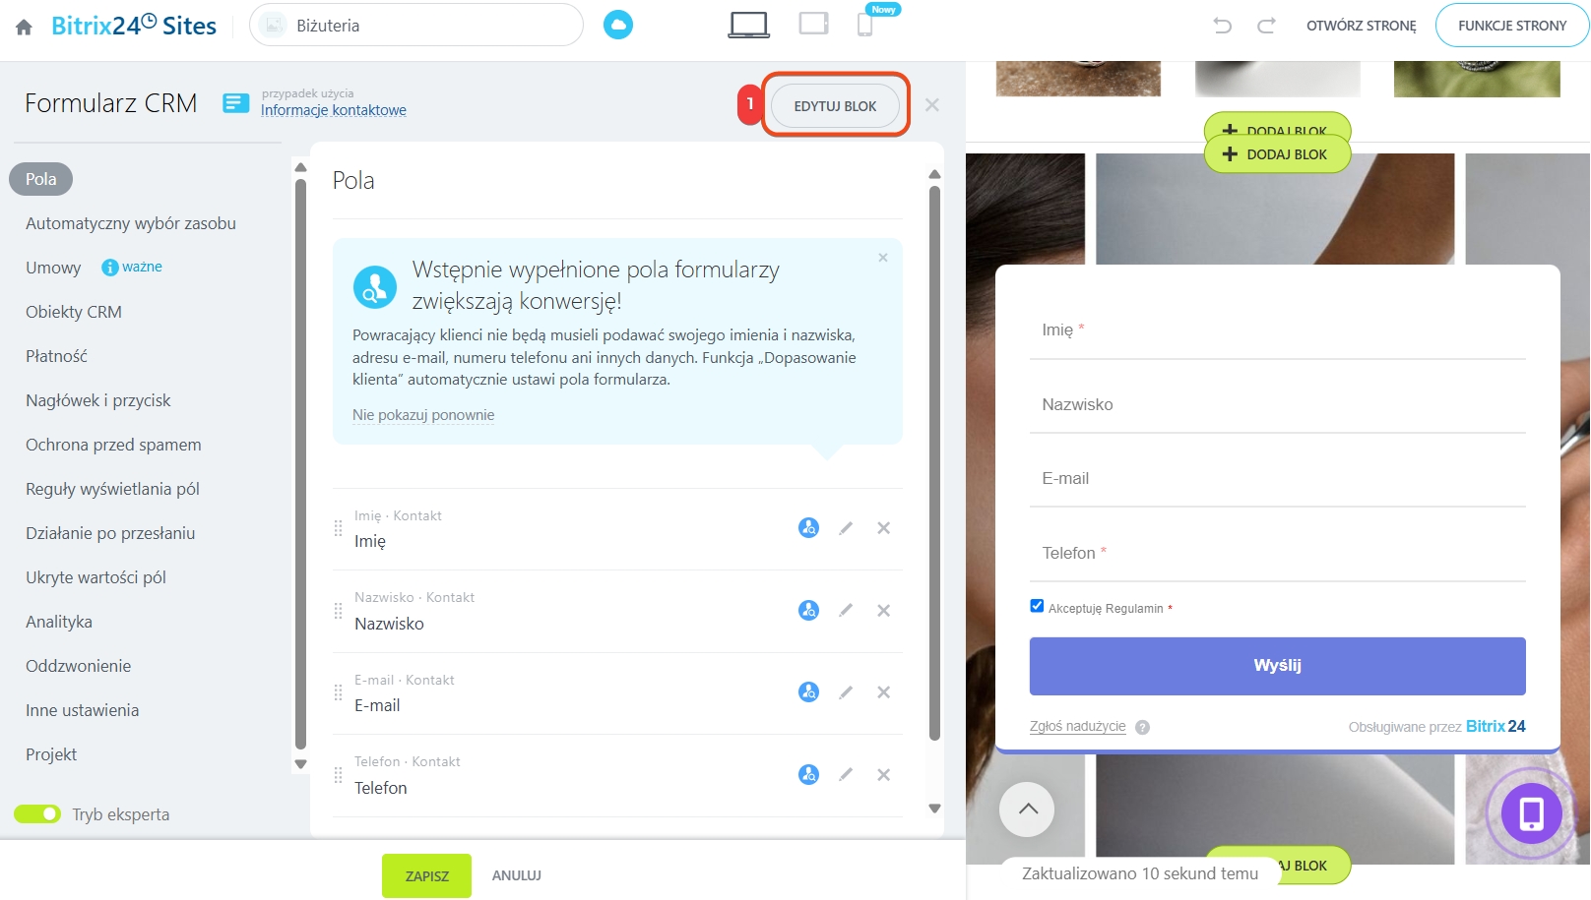Viewport: 1591px width, 900px height.
Task: Edit the Imię field with pencil icon
Action: (846, 528)
